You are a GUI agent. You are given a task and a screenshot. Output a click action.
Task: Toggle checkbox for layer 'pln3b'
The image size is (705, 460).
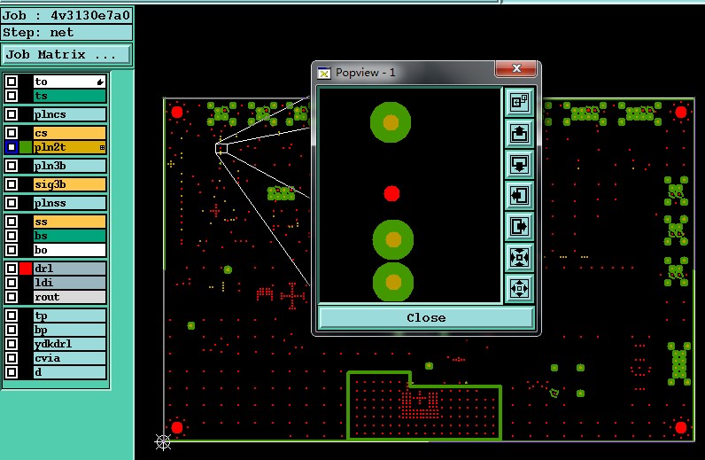pyautogui.click(x=12, y=166)
